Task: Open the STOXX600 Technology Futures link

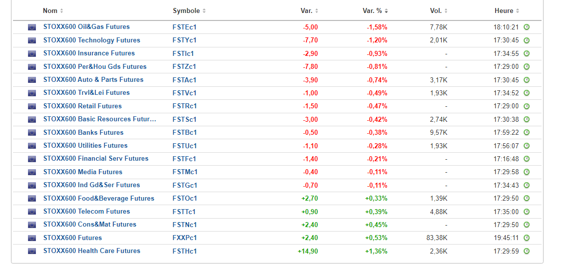Action: click(x=91, y=40)
